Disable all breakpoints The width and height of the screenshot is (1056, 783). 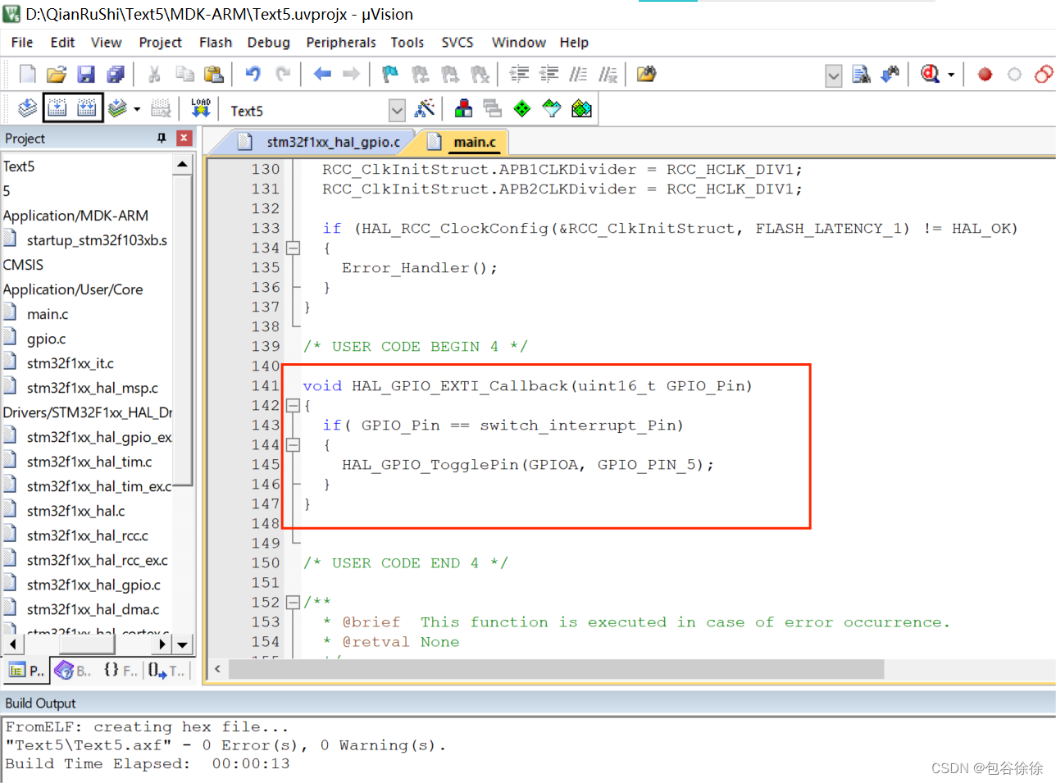click(1044, 75)
